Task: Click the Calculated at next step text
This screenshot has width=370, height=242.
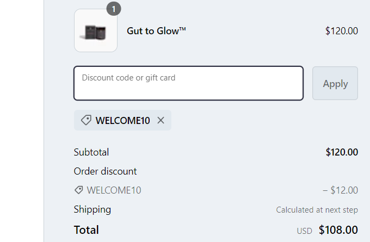Action: click(317, 210)
